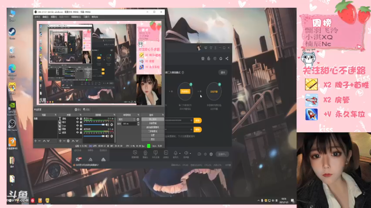Click lock icon in Douyu window toolbar

click(x=209, y=59)
